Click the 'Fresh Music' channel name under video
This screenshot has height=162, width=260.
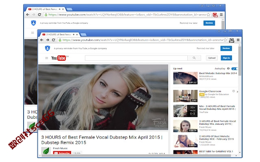60,148
